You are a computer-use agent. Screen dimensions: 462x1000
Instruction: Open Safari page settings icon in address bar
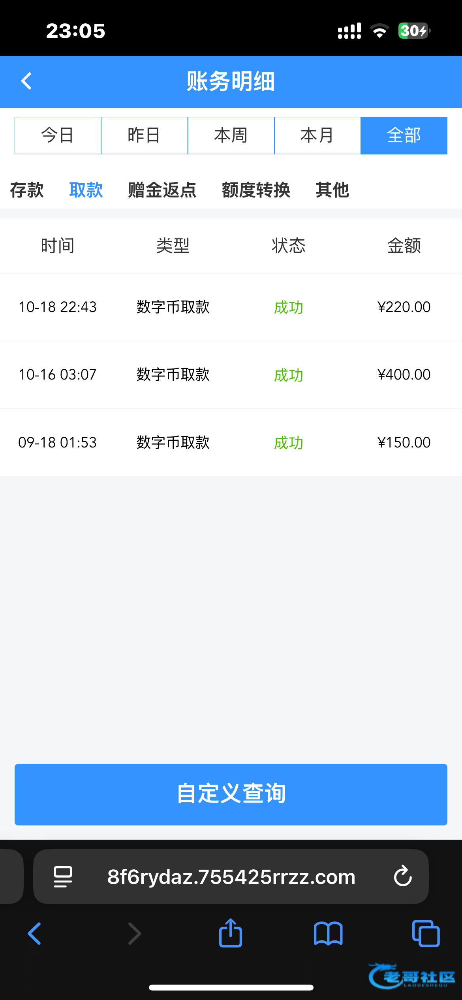63,876
